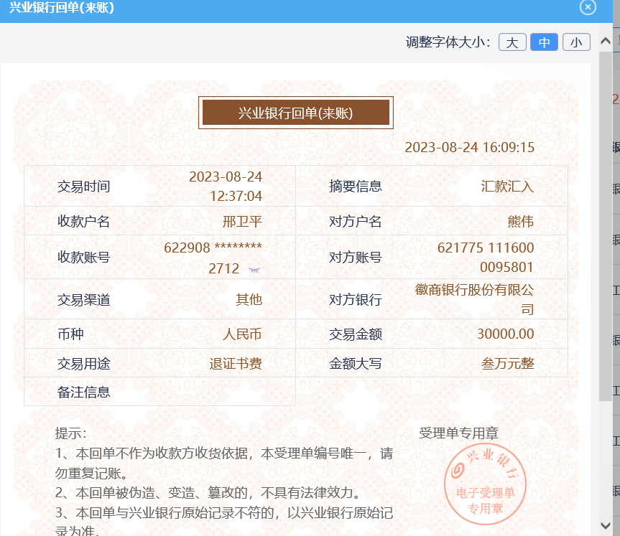
Task: Click the receipt timestamp 2023-08-24 16:09:15
Action: pos(469,148)
